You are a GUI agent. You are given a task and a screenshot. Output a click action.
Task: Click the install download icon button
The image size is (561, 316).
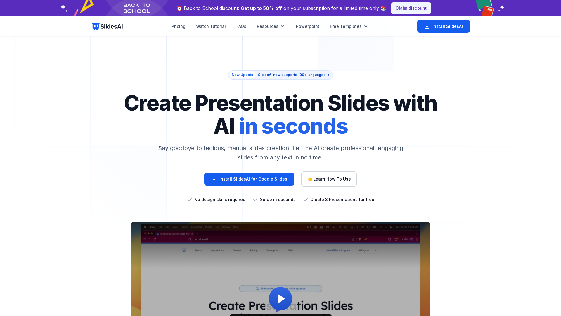427,26
